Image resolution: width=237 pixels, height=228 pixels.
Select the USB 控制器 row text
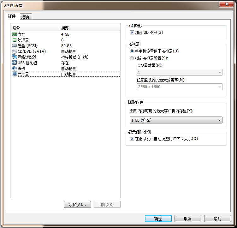click(27, 63)
